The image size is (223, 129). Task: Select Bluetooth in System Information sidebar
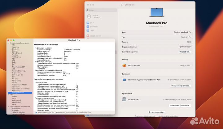pyautogui.click(x=15, y=49)
